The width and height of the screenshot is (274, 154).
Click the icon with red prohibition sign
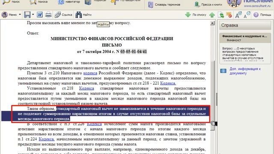[x=229, y=15]
